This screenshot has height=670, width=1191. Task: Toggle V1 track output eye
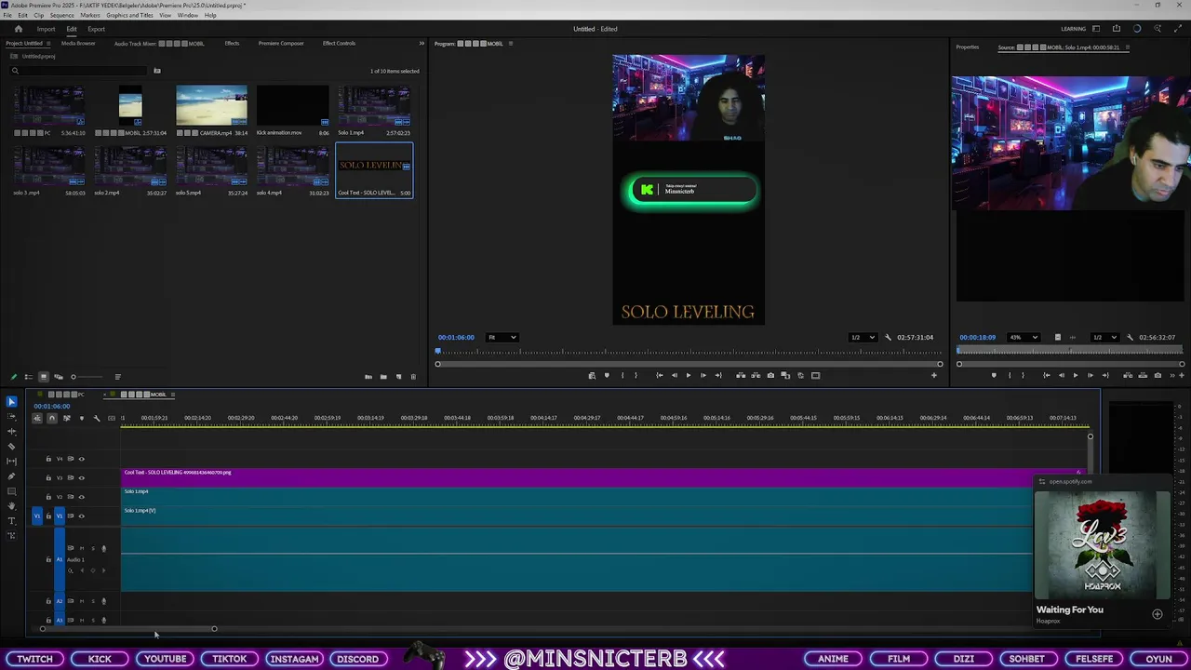tap(82, 516)
